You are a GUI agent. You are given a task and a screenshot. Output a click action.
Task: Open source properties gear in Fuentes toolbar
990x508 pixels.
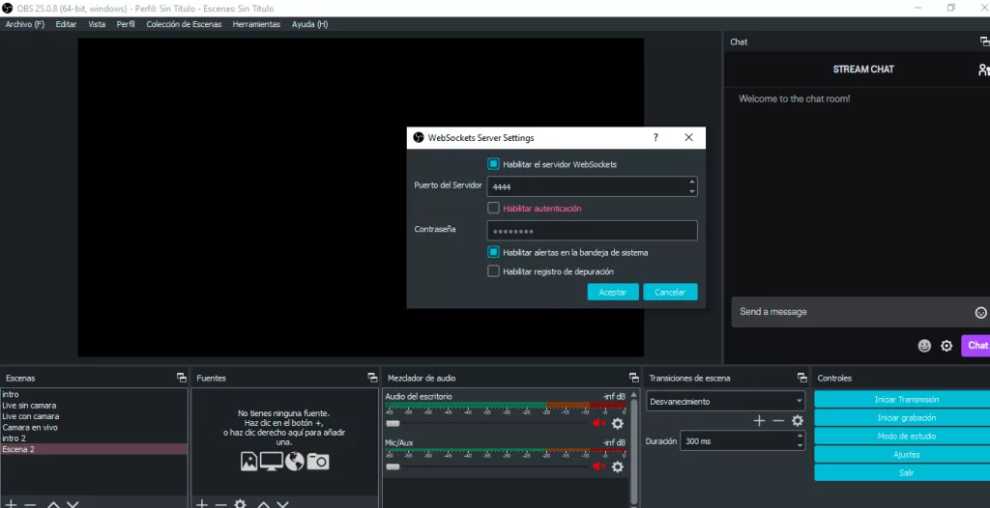pos(240,504)
